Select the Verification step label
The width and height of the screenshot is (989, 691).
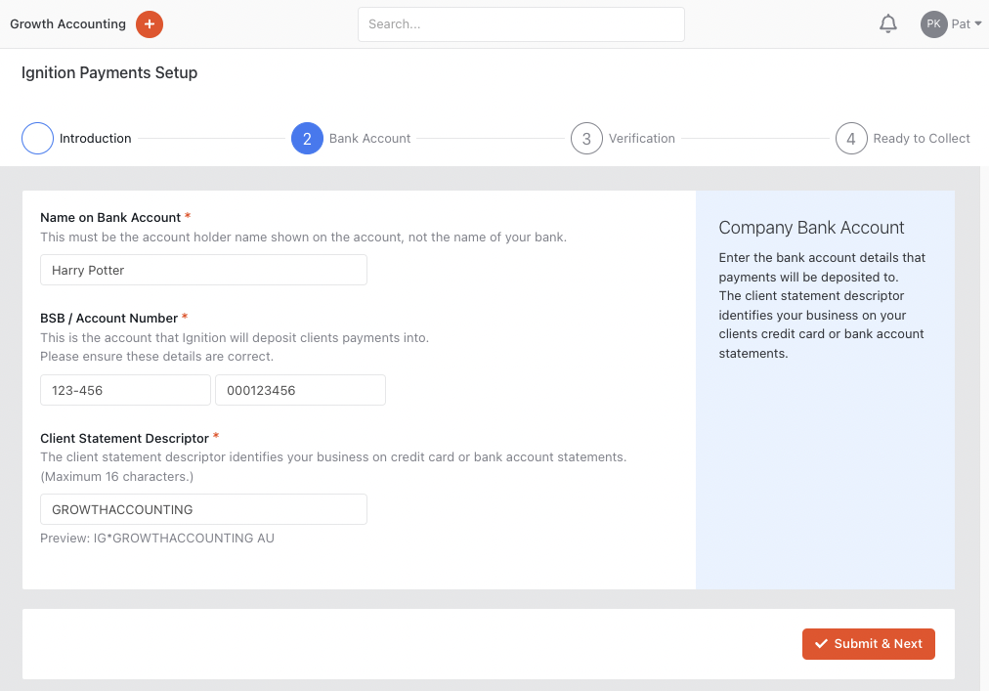click(641, 139)
